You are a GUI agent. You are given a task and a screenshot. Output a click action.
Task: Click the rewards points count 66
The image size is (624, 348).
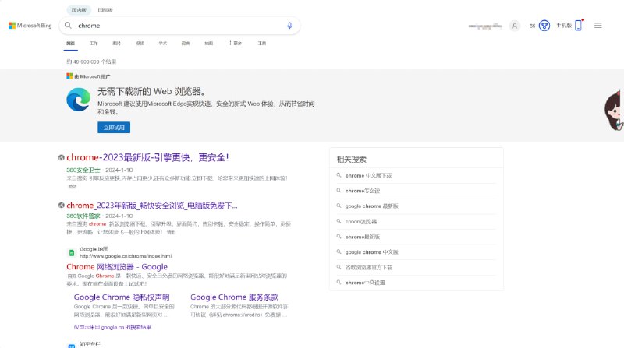click(x=532, y=26)
